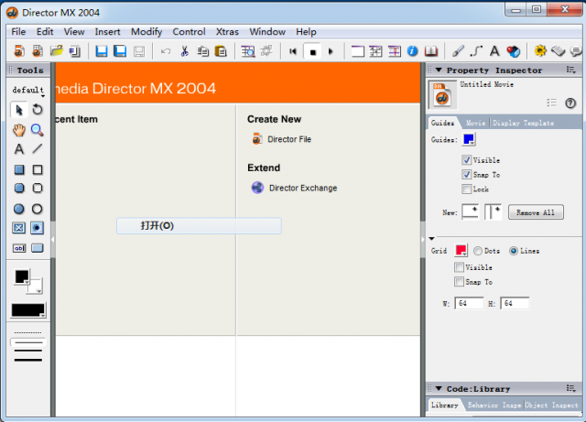586x422 pixels.
Task: Click the Undo toolbar icon
Action: point(166,51)
